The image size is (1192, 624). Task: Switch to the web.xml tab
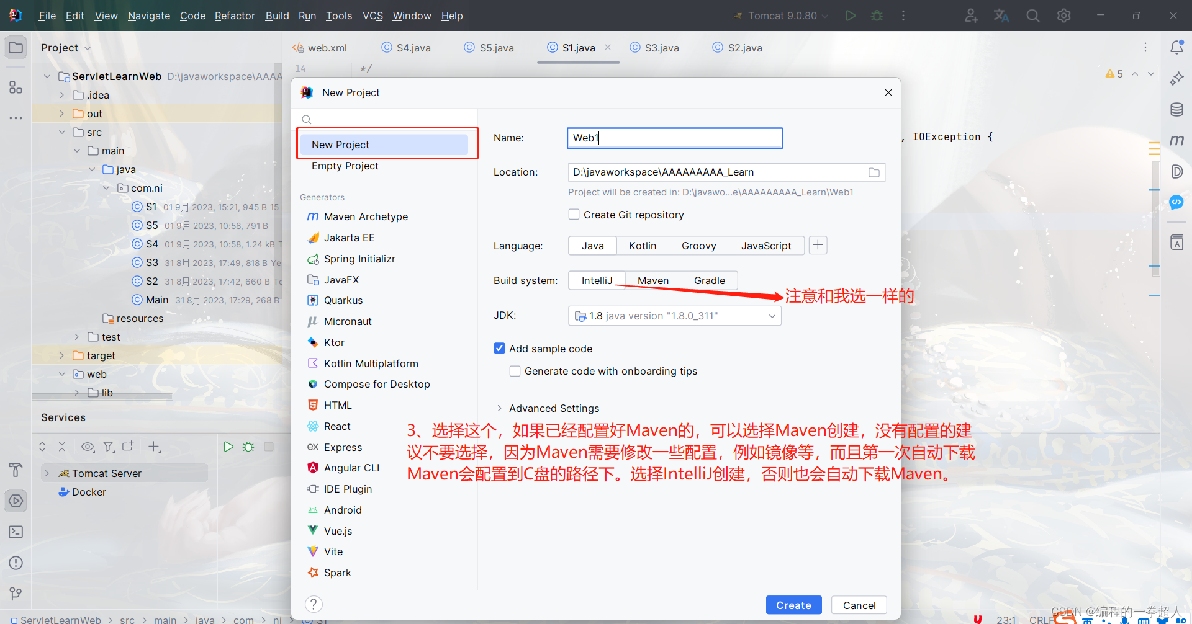click(320, 48)
